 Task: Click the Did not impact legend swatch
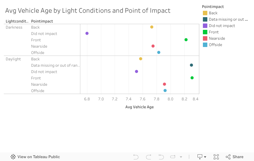[x=205, y=26]
